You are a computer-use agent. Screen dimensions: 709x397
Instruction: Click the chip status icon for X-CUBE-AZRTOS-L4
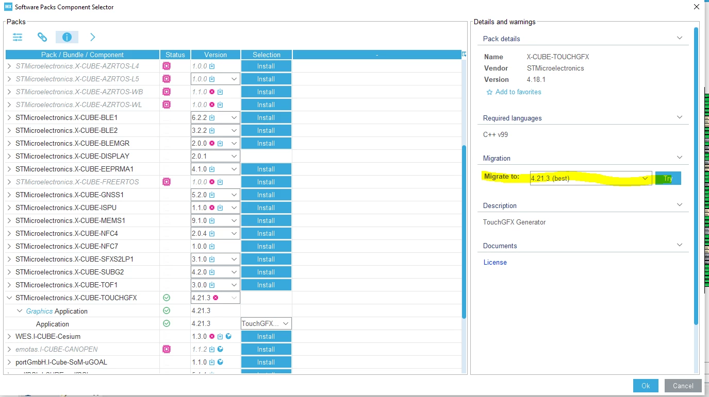pyautogui.click(x=166, y=66)
